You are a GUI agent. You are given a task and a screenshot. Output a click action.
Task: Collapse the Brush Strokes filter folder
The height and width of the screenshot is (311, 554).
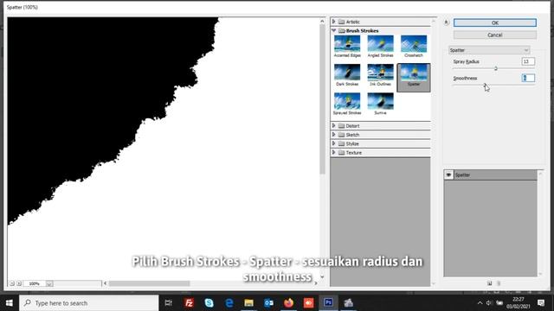333,31
